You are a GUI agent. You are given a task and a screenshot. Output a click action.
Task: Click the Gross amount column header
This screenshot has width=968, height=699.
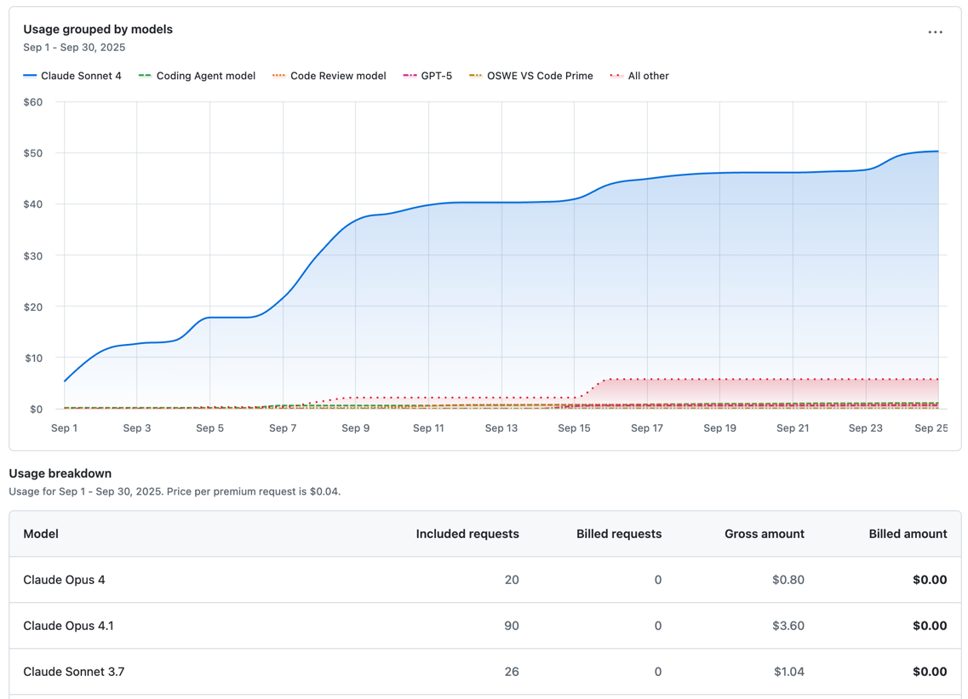(764, 534)
